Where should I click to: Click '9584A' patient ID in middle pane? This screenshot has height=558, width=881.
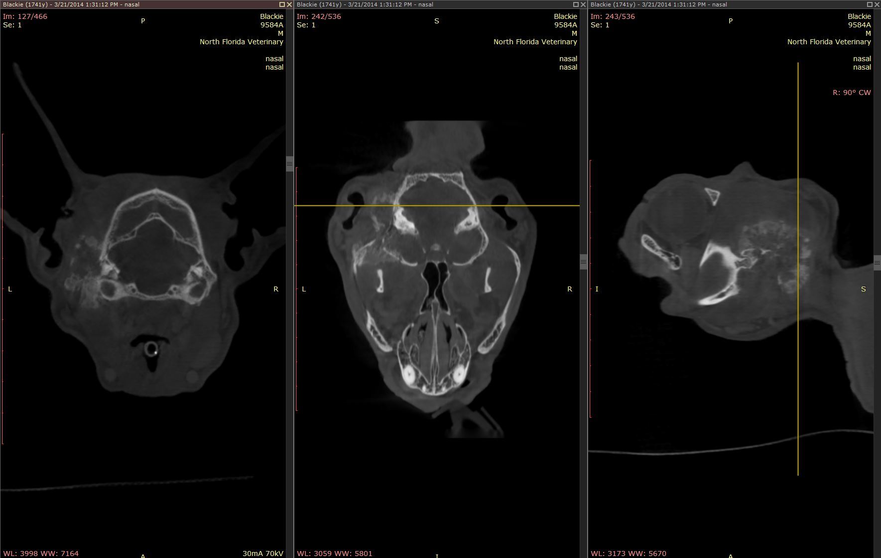(566, 25)
